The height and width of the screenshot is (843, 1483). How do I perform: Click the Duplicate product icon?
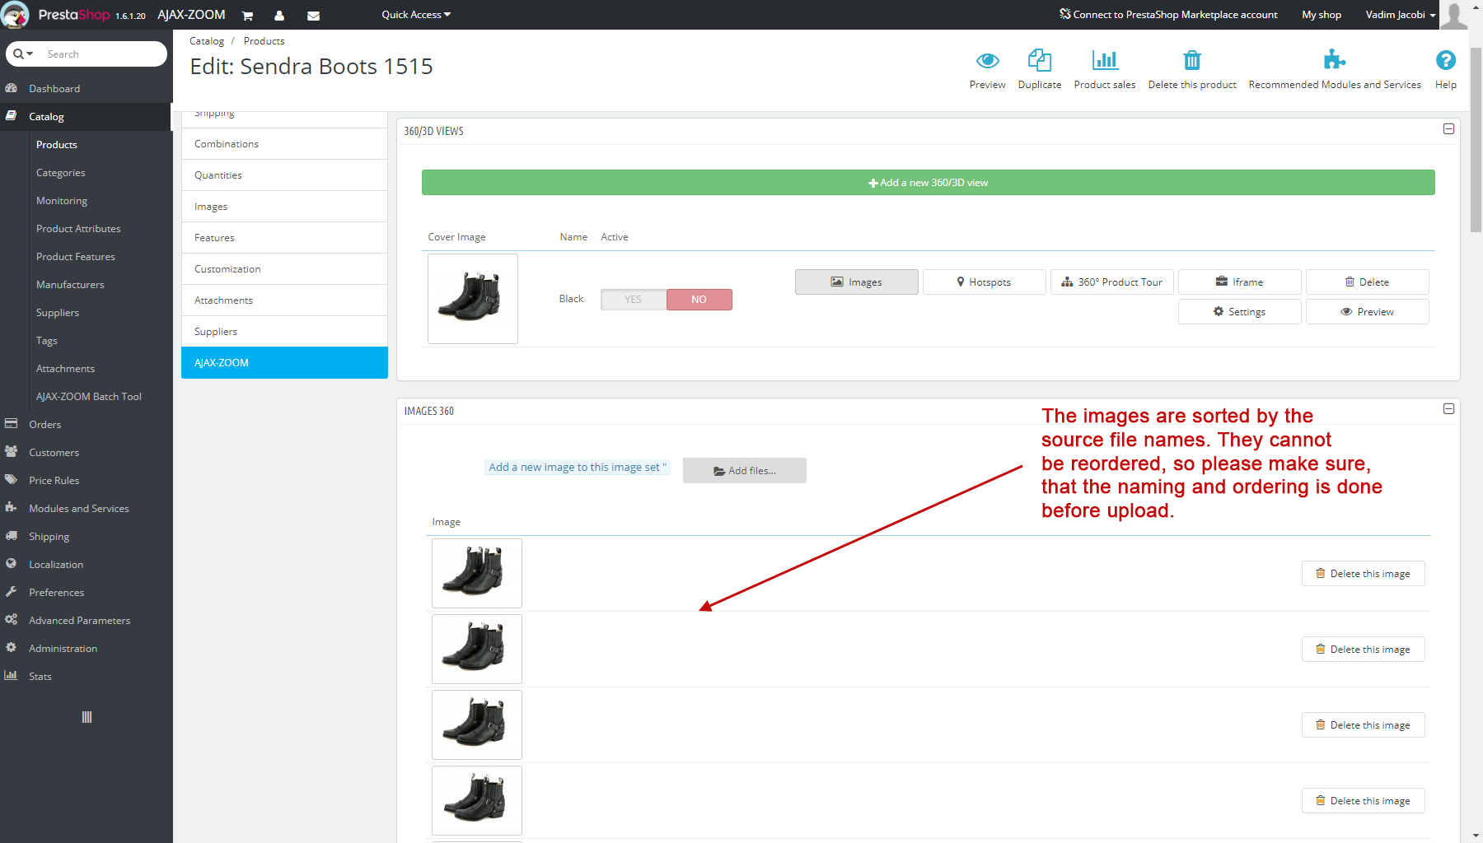(1040, 60)
